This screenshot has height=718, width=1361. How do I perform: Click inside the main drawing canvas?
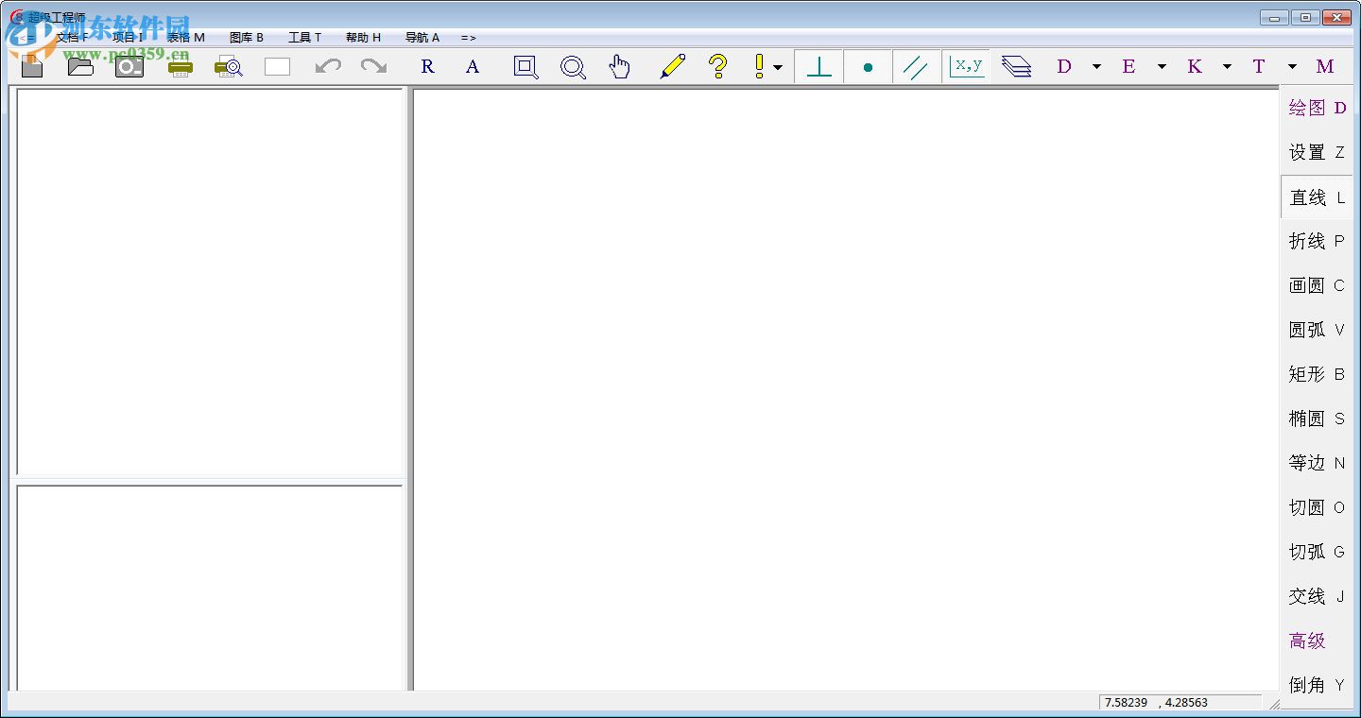(x=846, y=389)
